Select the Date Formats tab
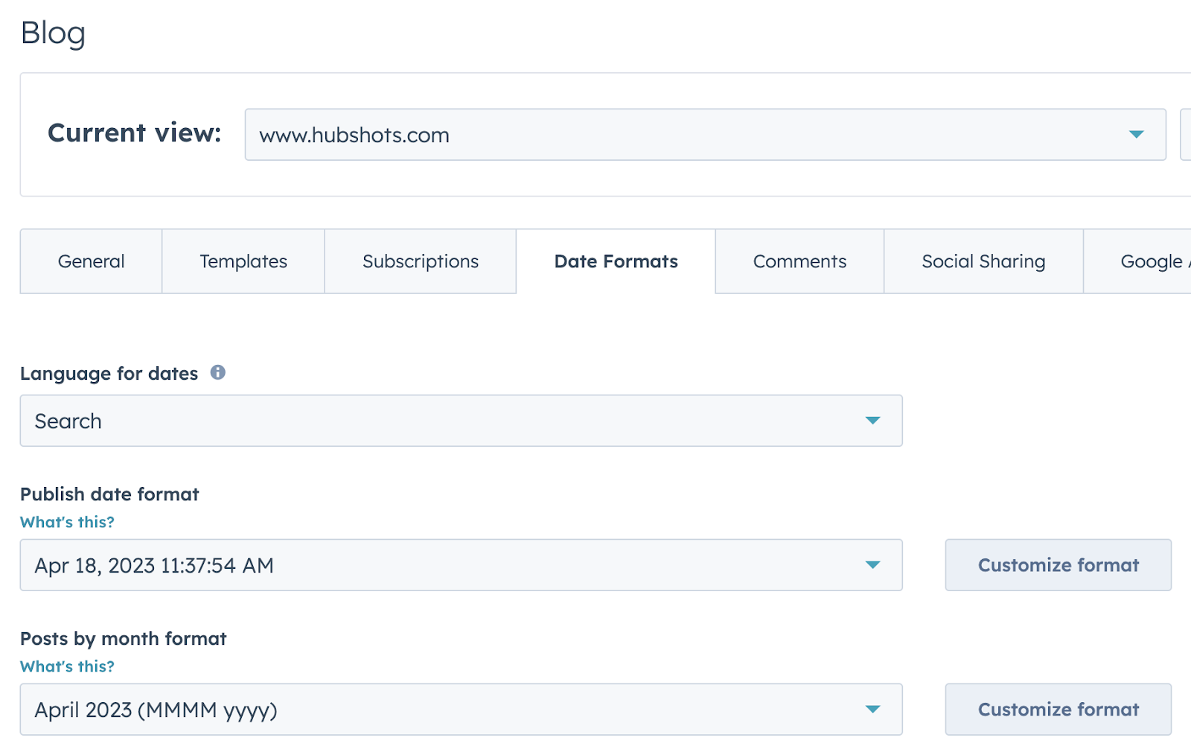The width and height of the screenshot is (1191, 752). click(616, 261)
